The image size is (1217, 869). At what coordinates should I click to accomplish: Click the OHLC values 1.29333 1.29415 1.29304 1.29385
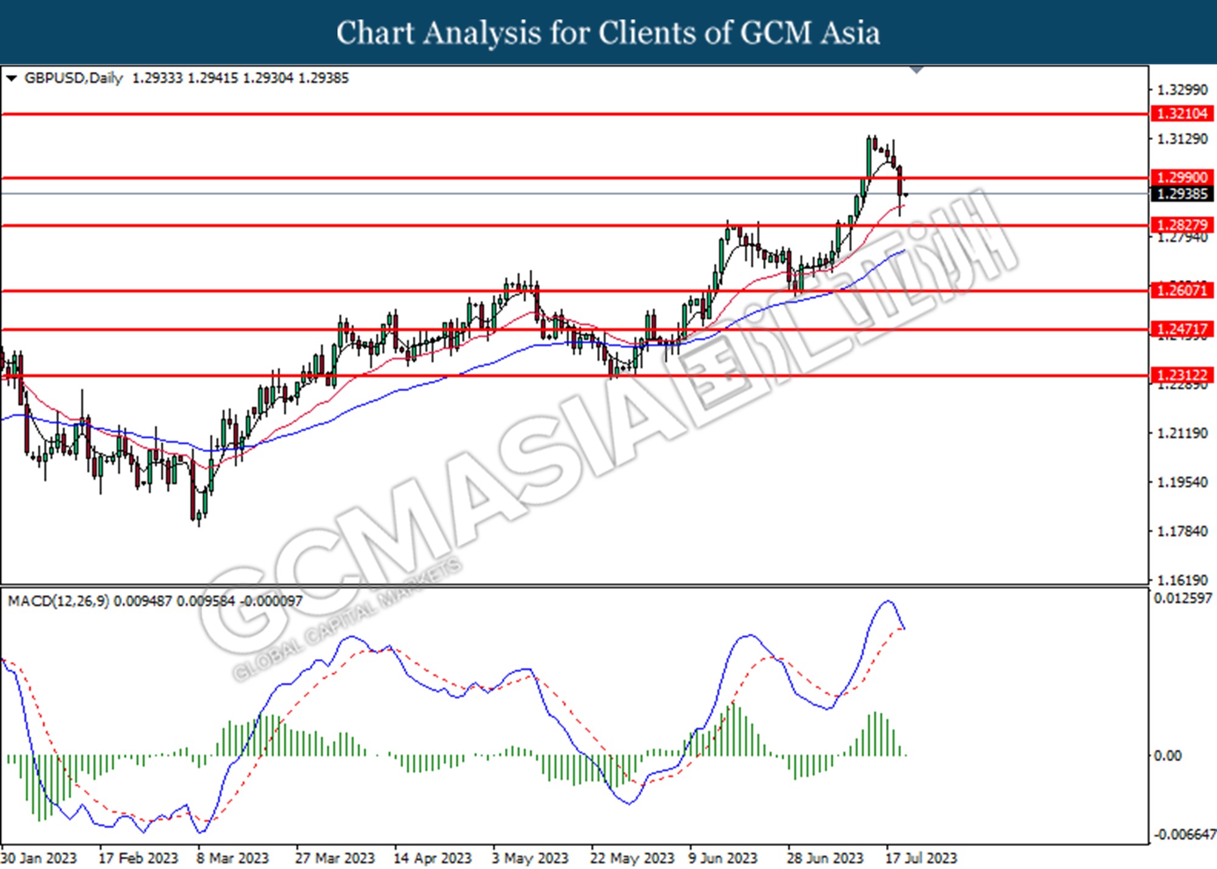click(240, 79)
